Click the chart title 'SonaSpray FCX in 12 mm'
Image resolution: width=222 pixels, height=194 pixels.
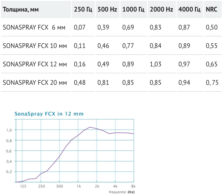[49, 114]
